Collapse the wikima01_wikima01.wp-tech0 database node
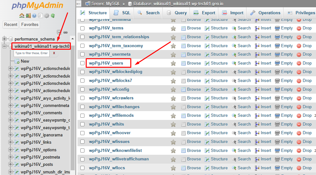Image resolution: width=316 pixels, height=175 pixels. (4, 46)
